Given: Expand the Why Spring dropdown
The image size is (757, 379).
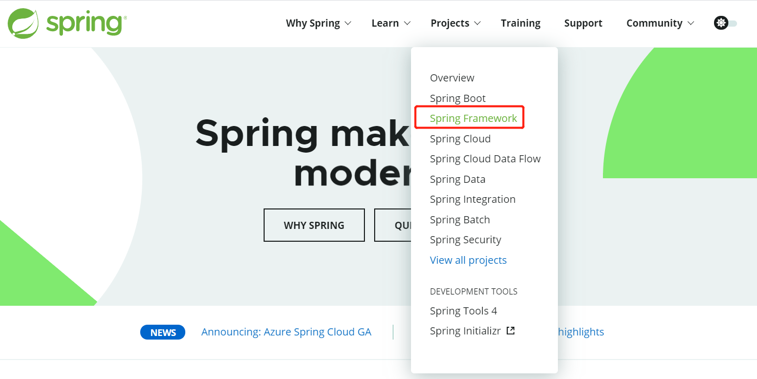Looking at the screenshot, I should tap(318, 23).
